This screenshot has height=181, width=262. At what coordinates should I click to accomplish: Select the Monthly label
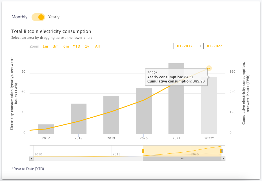pyautogui.click(x=19, y=17)
